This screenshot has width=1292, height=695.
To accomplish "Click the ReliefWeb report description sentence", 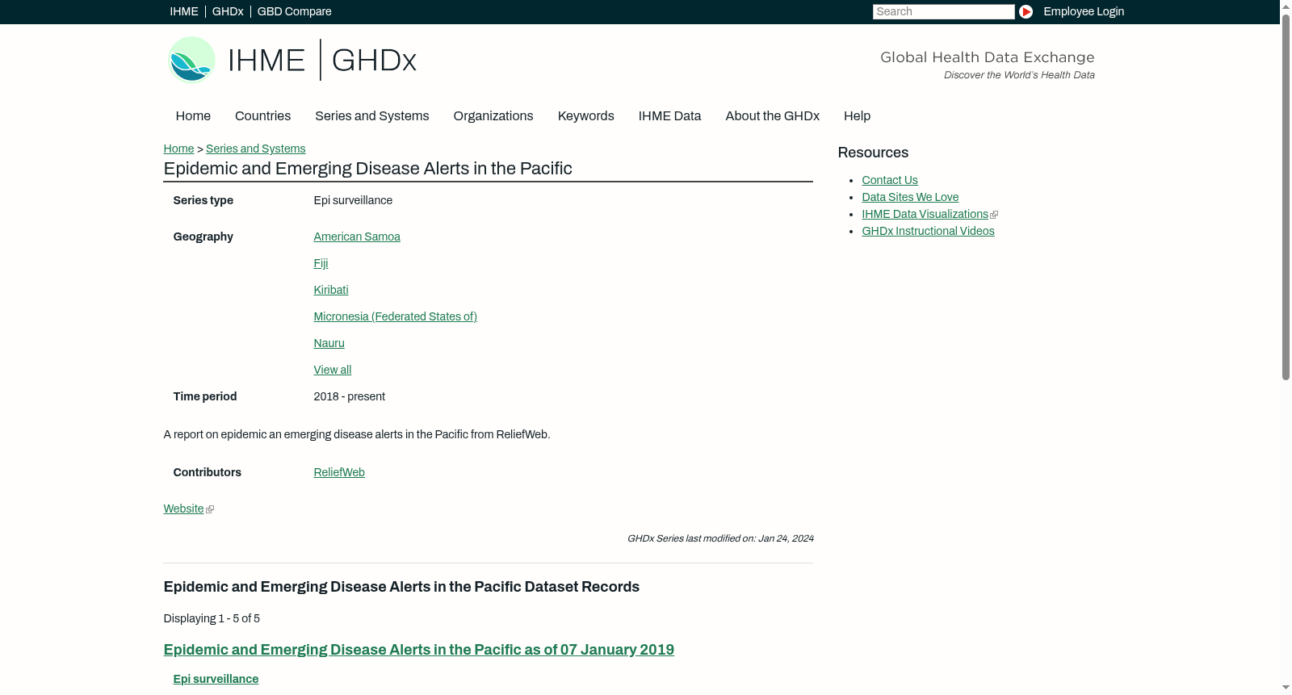I will (x=357, y=434).
